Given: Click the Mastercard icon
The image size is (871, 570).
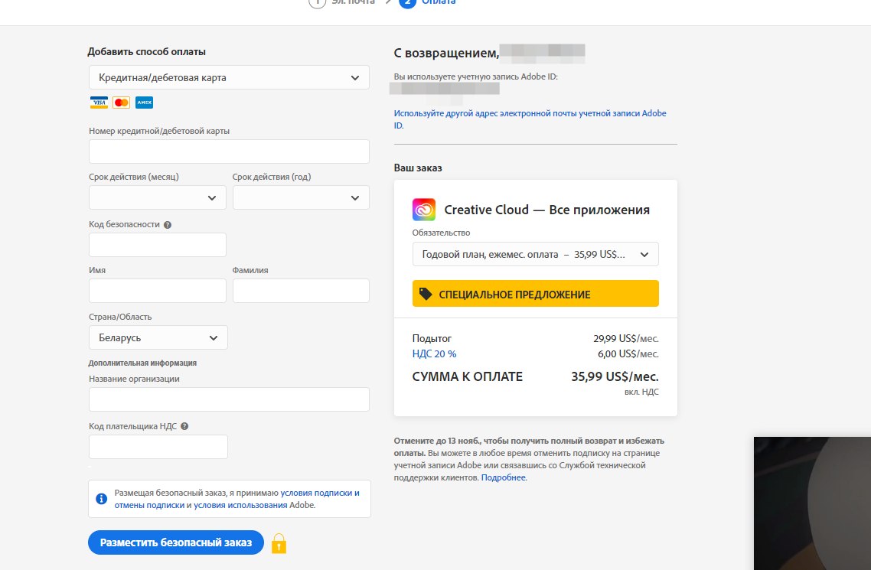Looking at the screenshot, I should [121, 103].
